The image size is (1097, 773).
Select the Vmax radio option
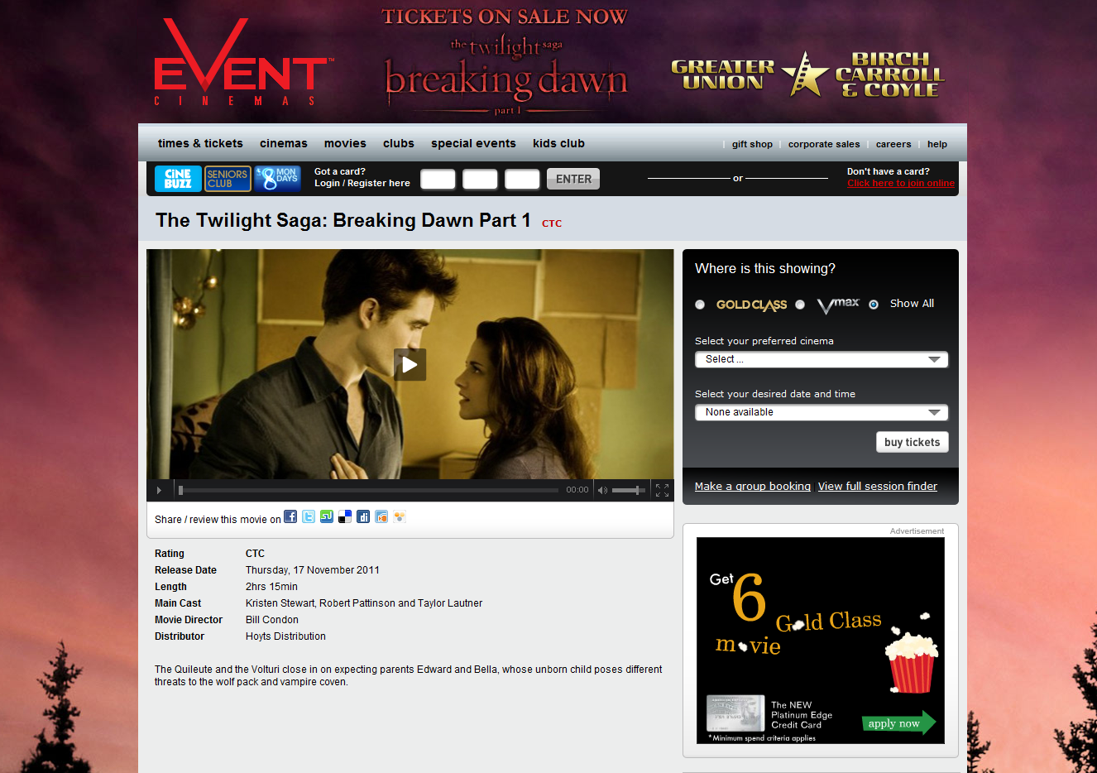800,305
